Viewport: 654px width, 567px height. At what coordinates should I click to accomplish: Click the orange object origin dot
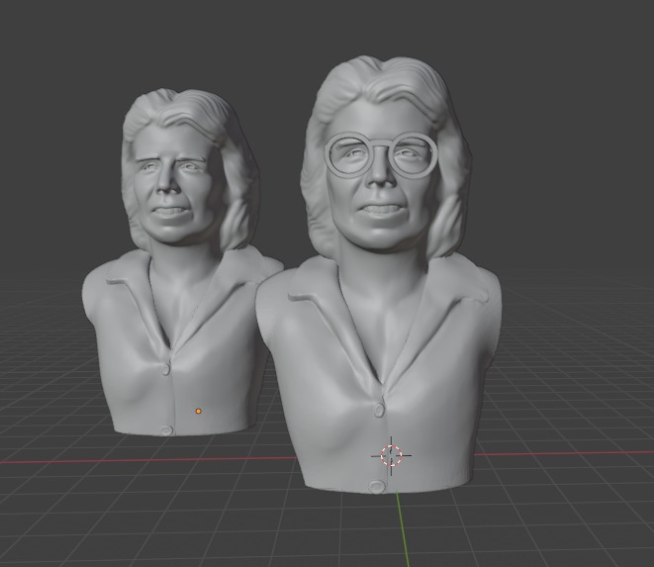tap(199, 412)
